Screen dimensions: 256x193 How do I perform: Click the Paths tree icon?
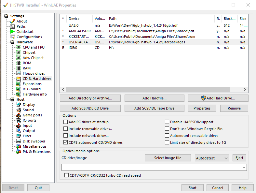pyautogui.click(x=12, y=26)
